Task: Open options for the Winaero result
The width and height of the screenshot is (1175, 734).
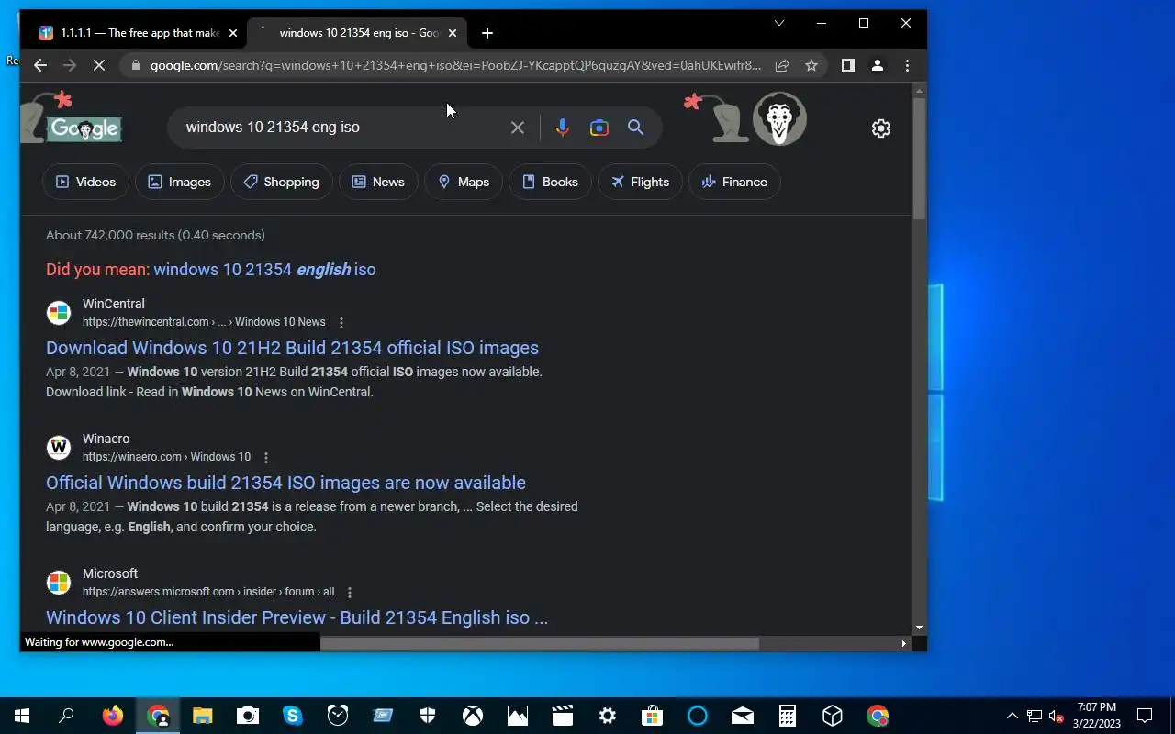Action: 266,458
